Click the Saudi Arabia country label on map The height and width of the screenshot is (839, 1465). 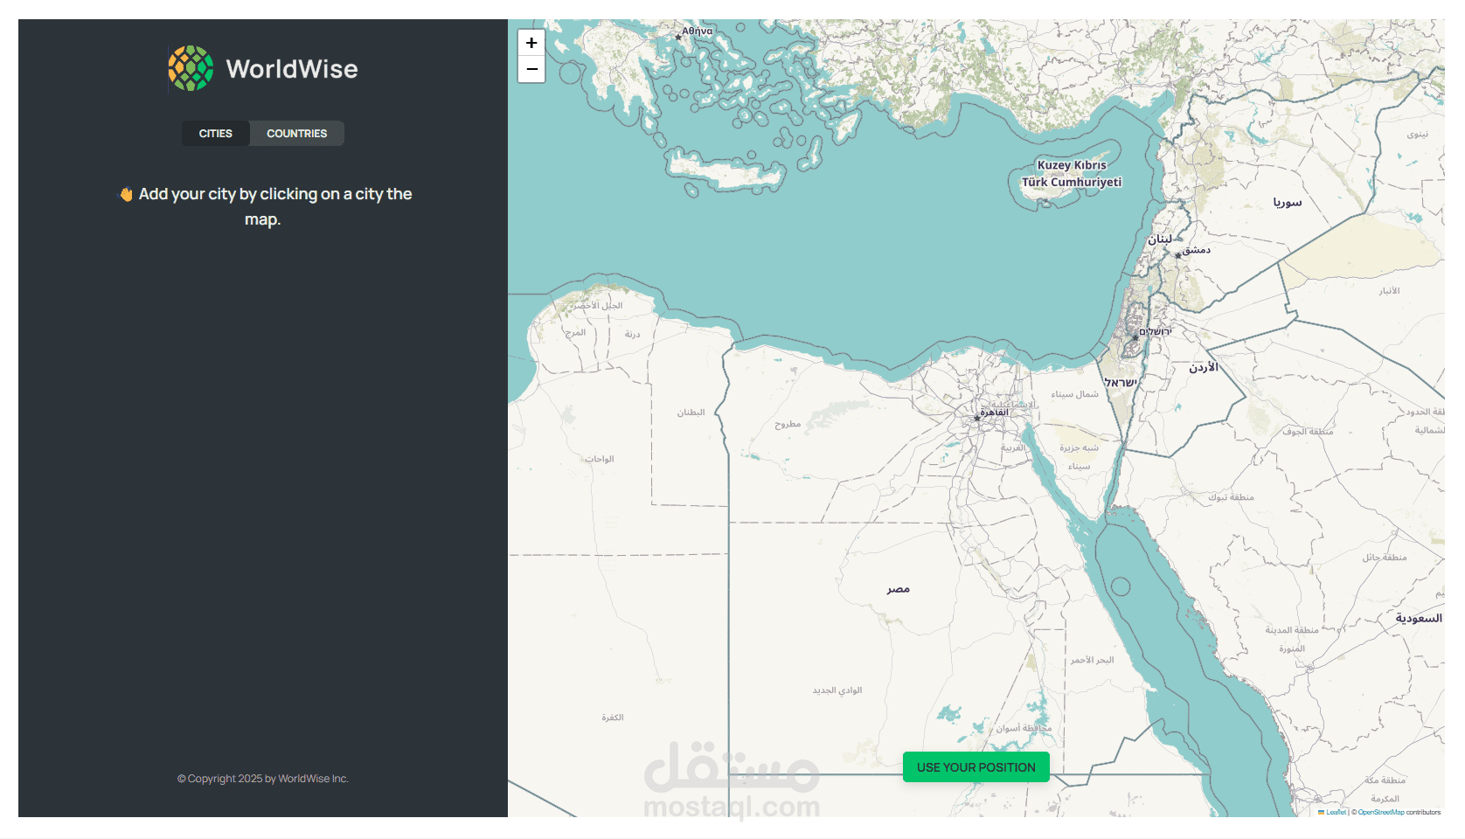(x=1419, y=618)
